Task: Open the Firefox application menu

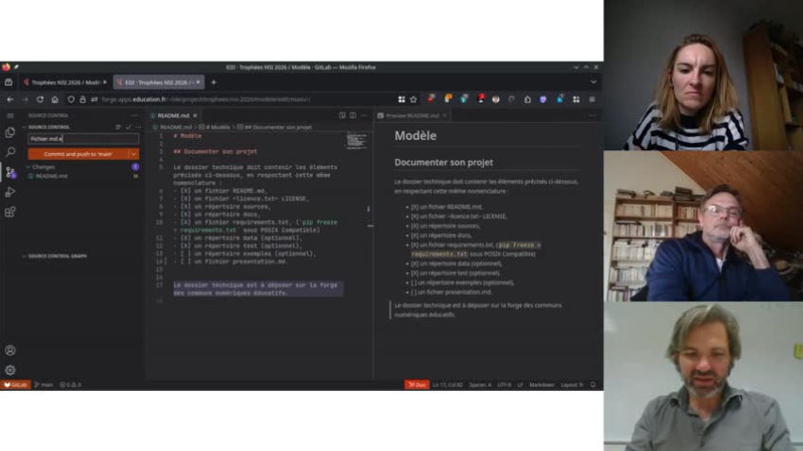Action: (x=592, y=99)
